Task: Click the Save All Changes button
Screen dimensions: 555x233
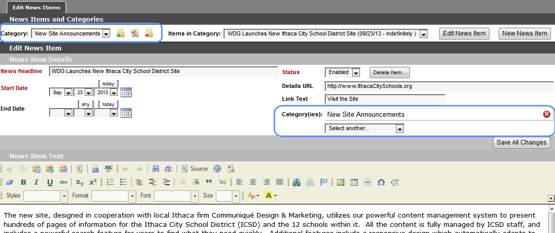Action: coord(522,142)
